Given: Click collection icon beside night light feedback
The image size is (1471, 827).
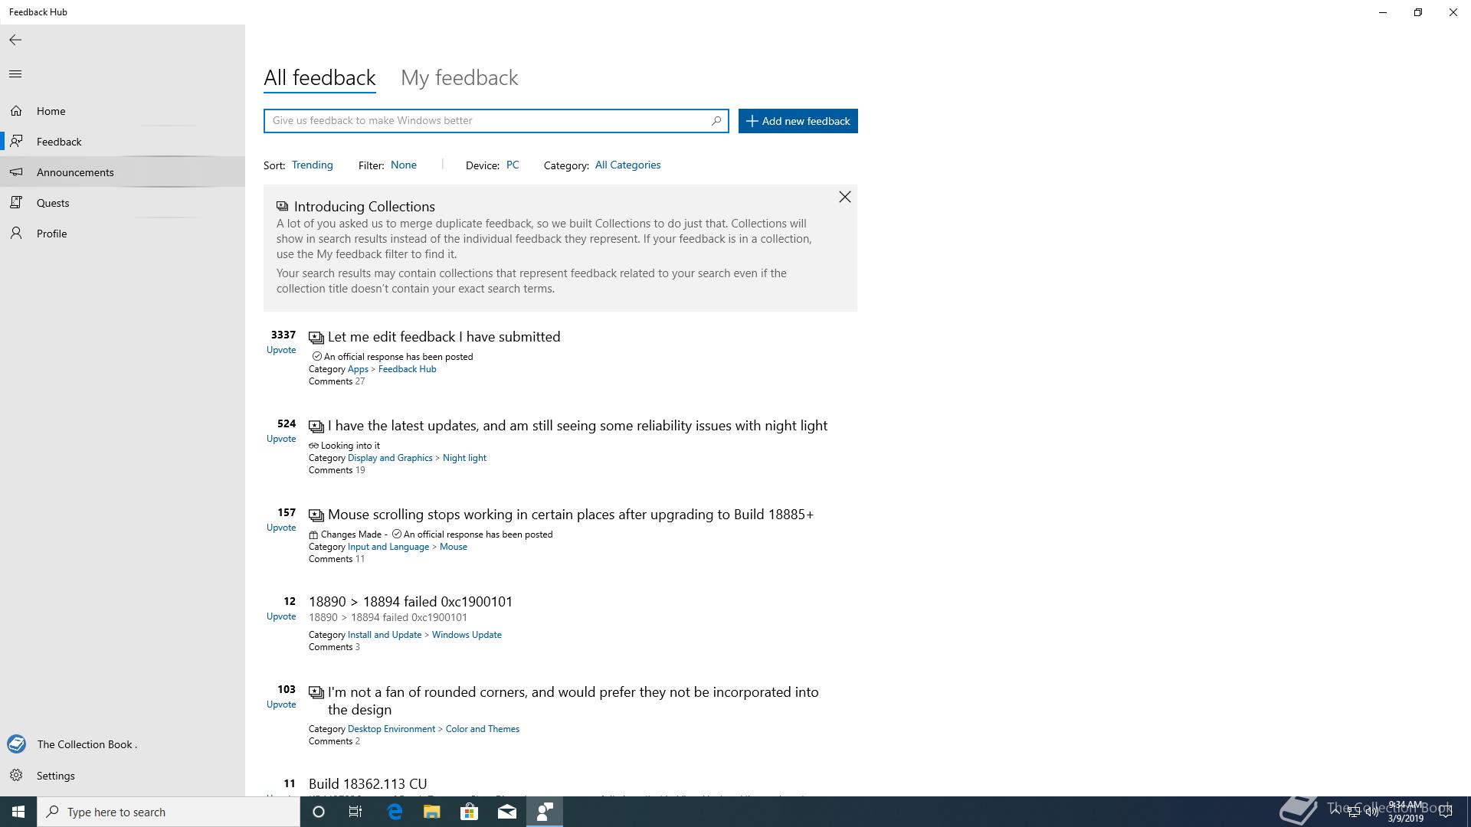Looking at the screenshot, I should (316, 427).
